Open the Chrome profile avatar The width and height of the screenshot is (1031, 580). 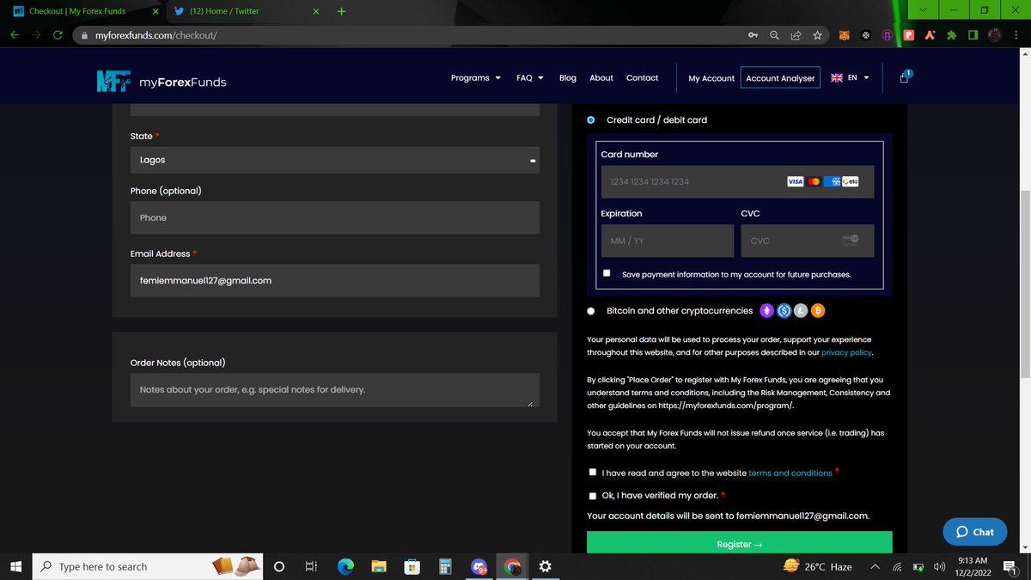coord(995,35)
